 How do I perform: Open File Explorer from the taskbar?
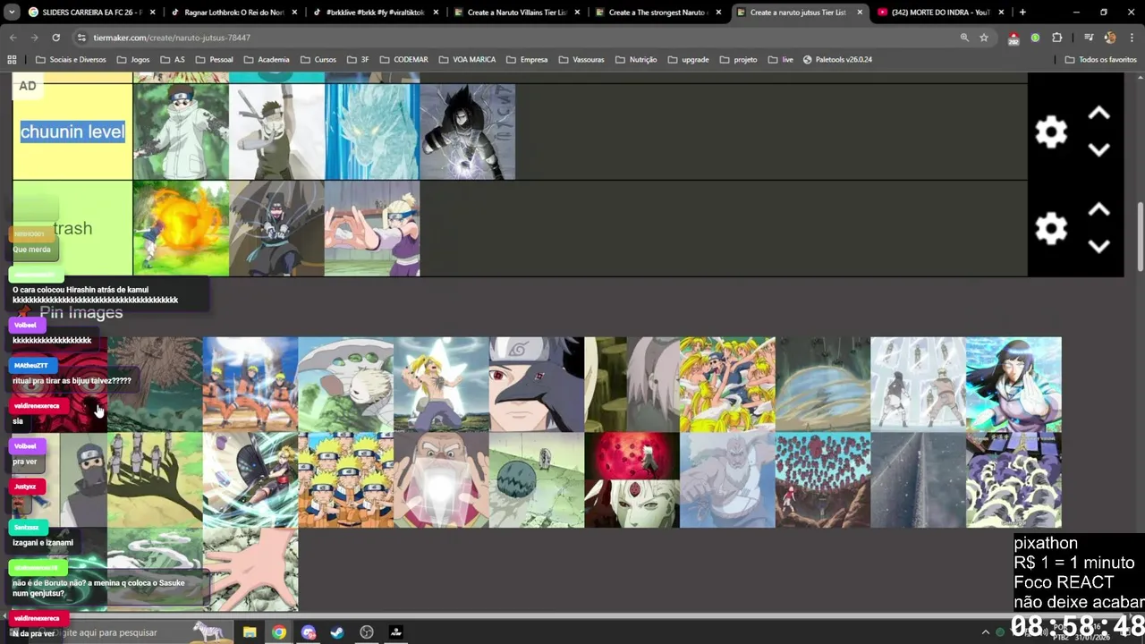pos(250,632)
